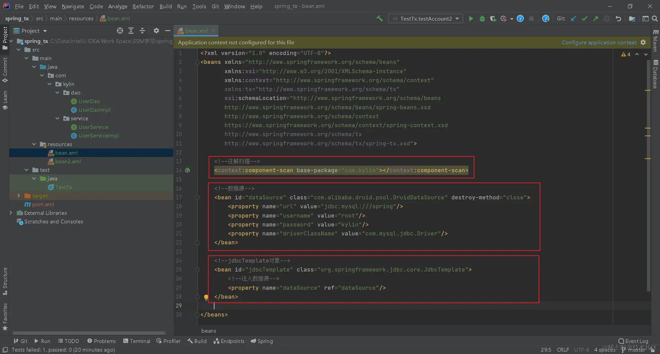Screen dimensions: 660x354
Task: Open the Navigate menu
Action: point(73,6)
